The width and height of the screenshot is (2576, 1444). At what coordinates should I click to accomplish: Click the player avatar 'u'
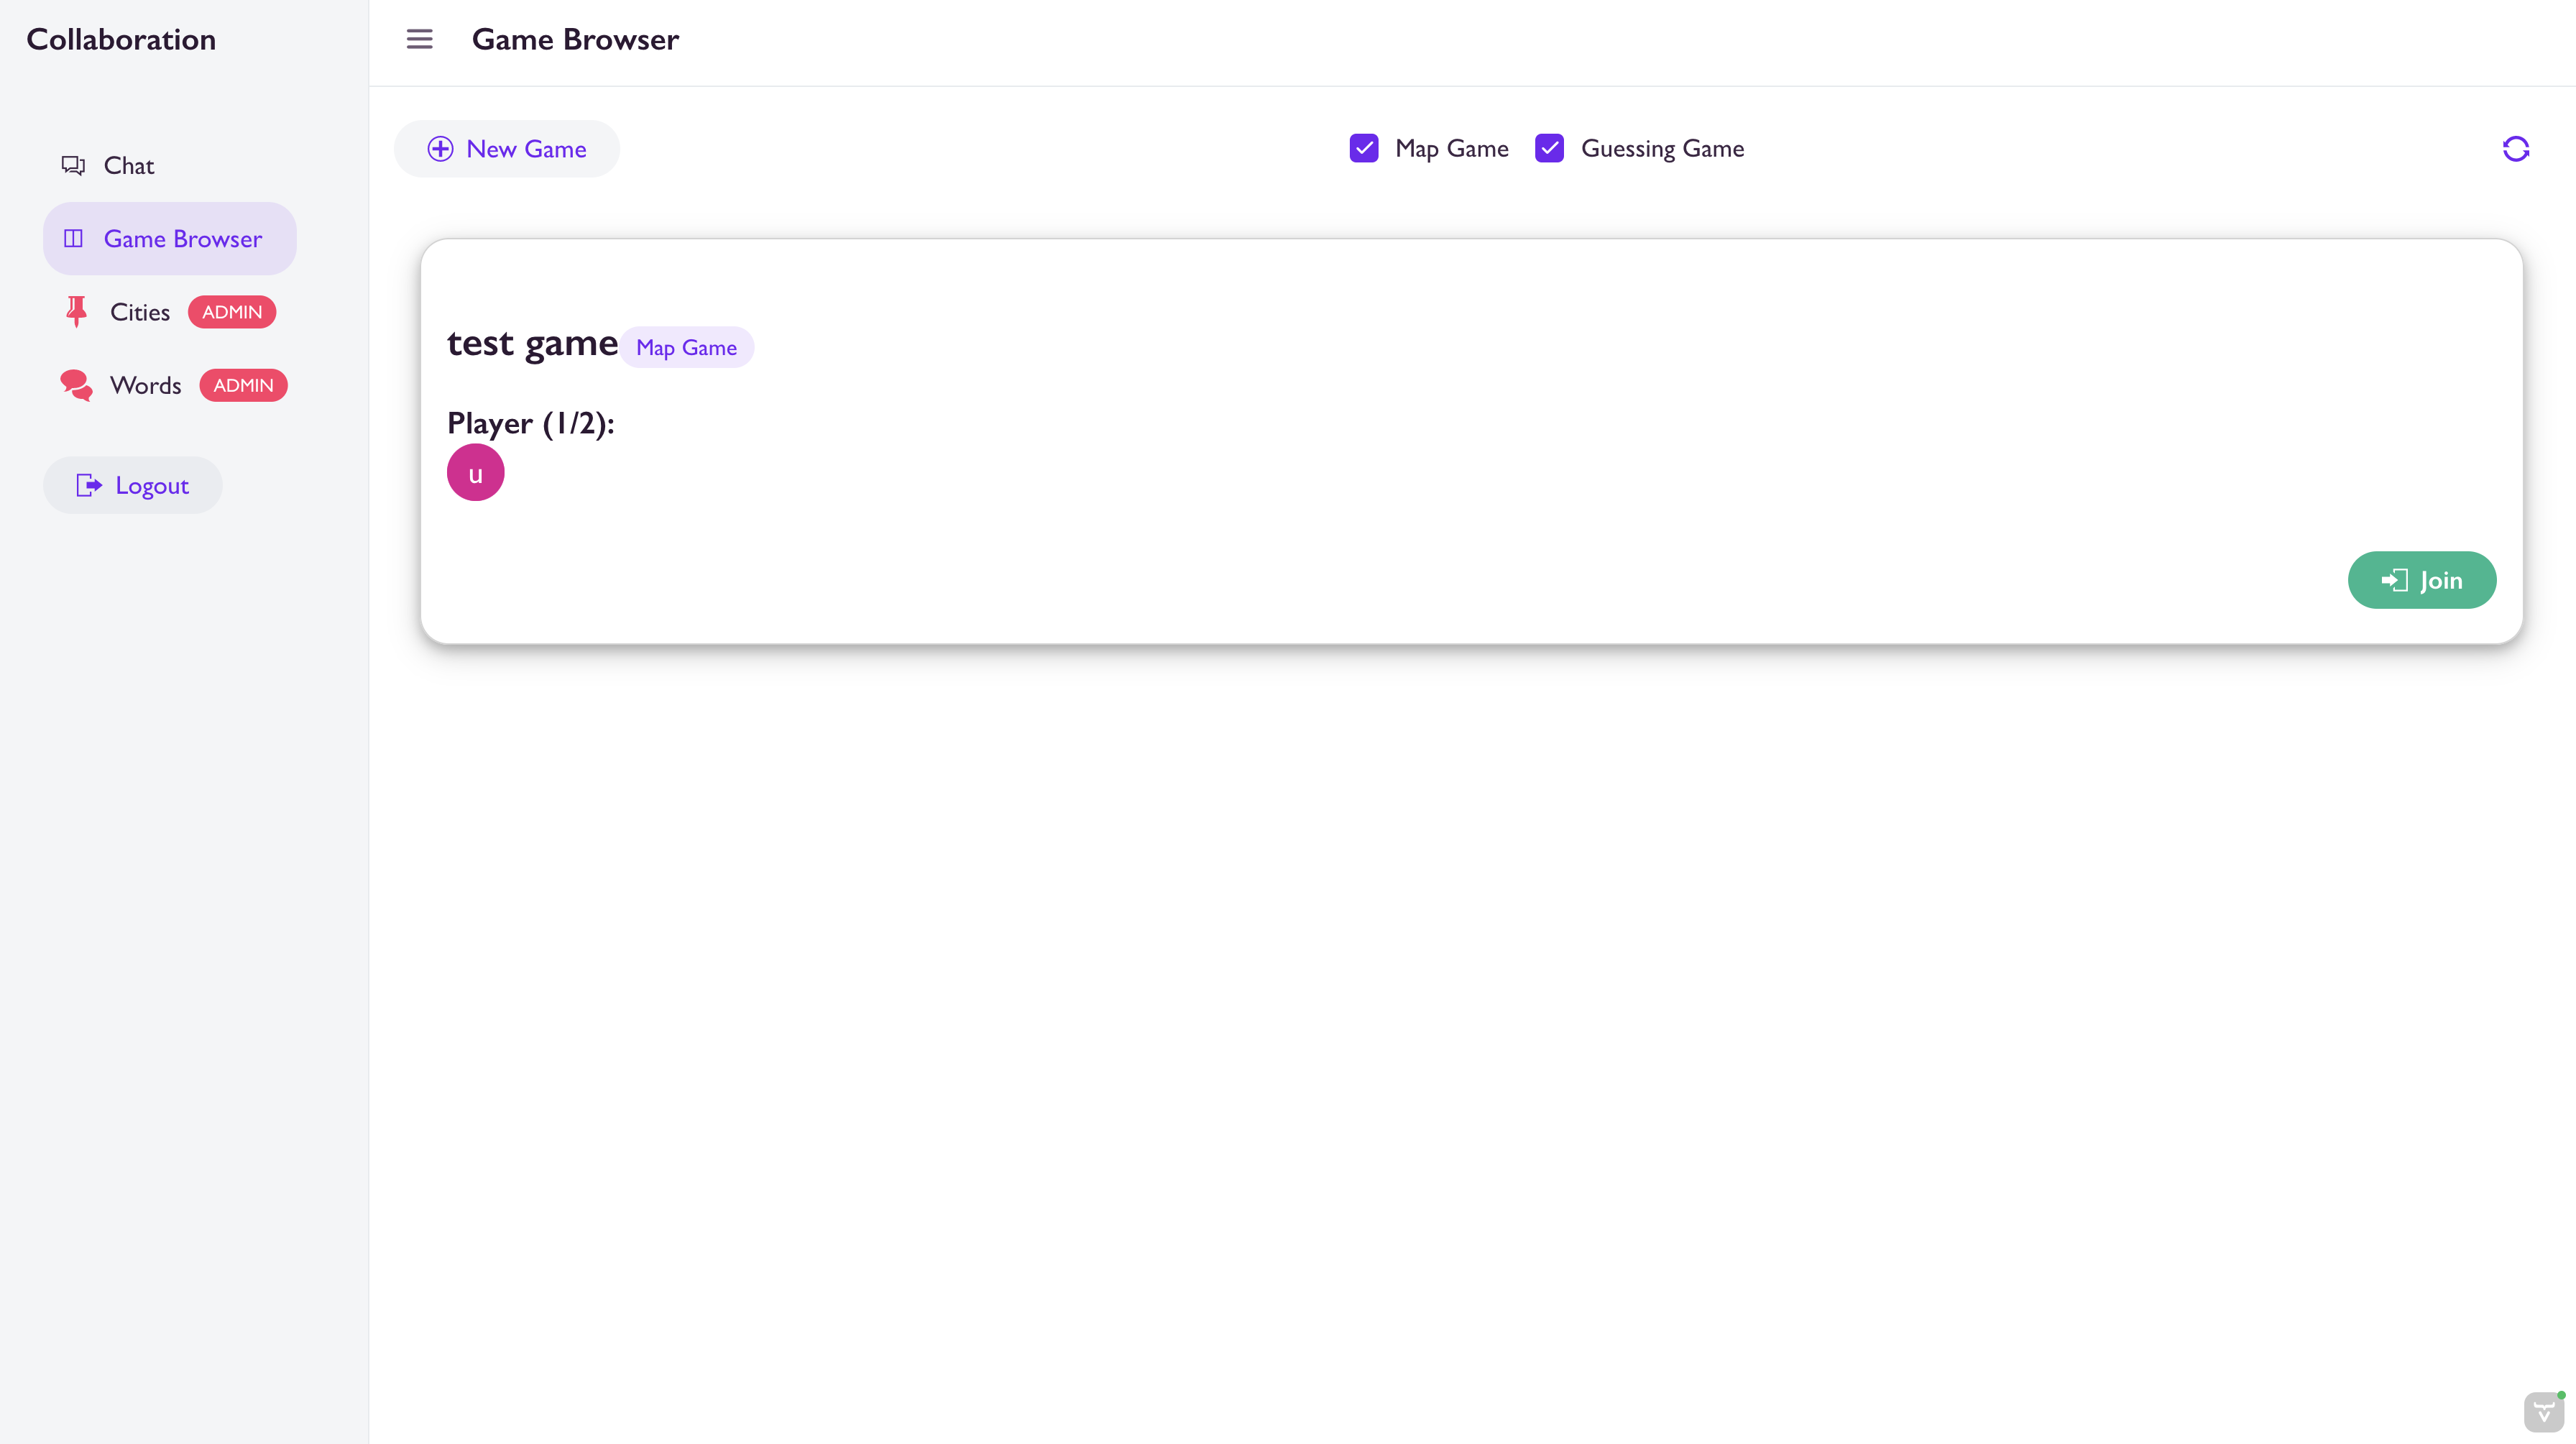pyautogui.click(x=475, y=473)
